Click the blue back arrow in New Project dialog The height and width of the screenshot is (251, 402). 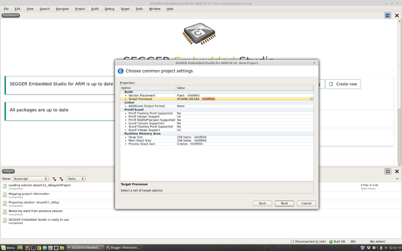[121, 71]
